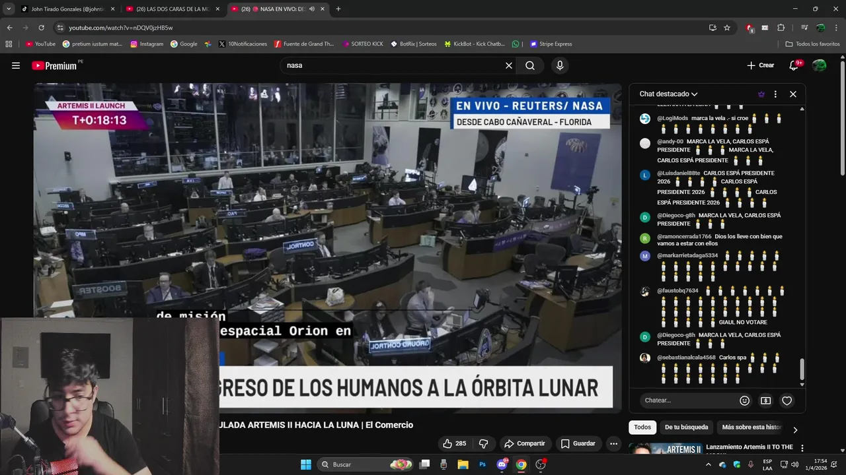846x475 pixels.
Task: Open the Instagram bookmark
Action: 147,44
